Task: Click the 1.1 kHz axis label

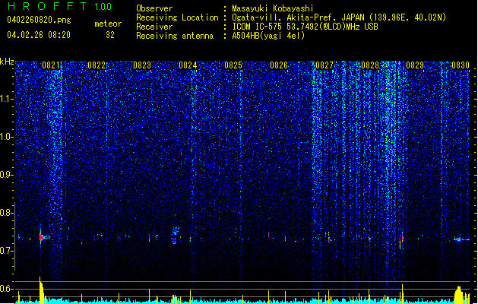Action: pos(7,99)
